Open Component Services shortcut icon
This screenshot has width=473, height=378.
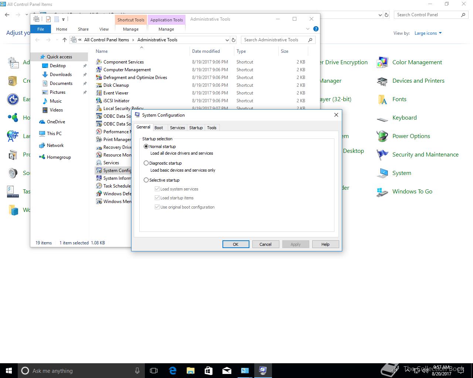click(x=99, y=62)
